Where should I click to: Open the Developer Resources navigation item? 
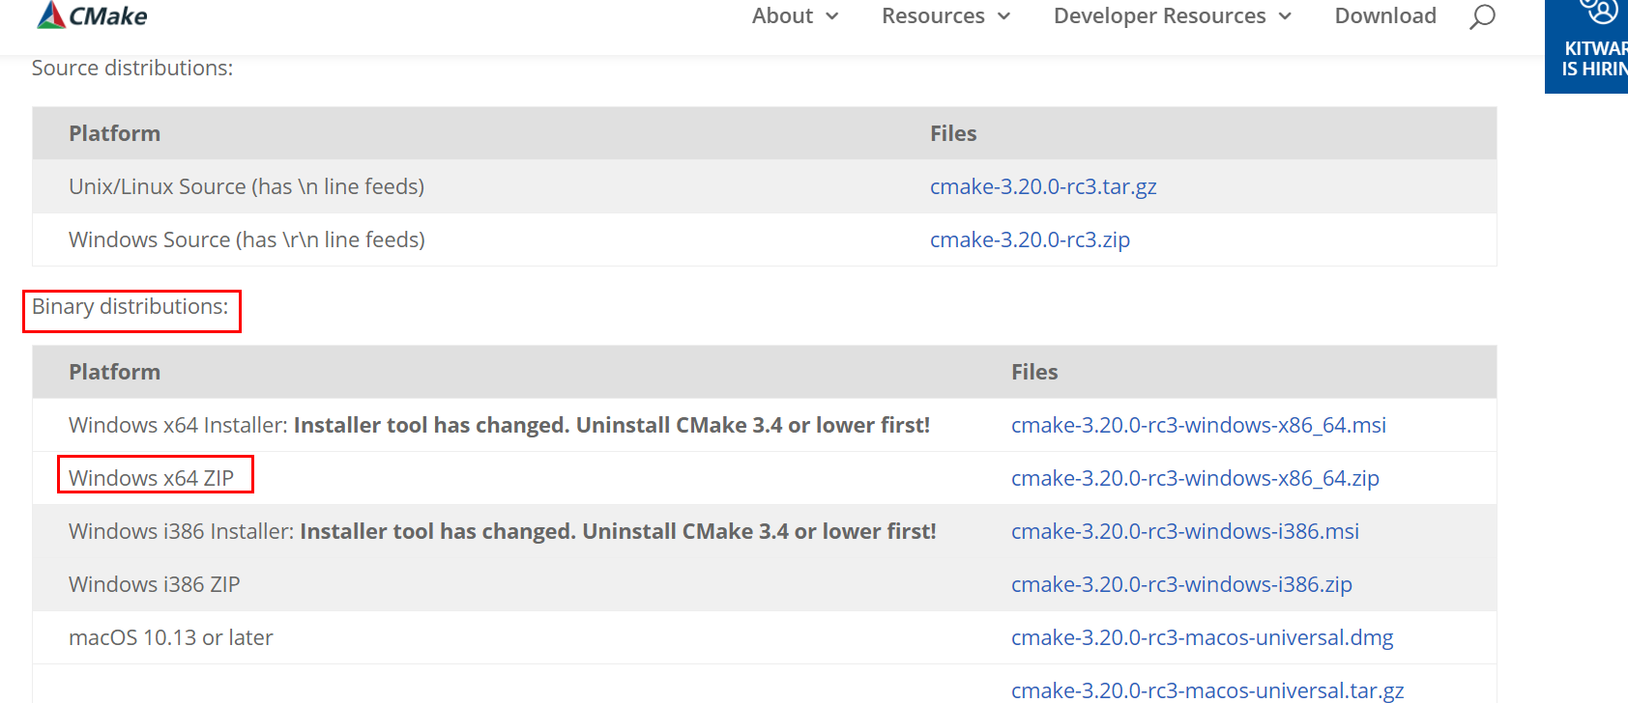coord(1159,16)
